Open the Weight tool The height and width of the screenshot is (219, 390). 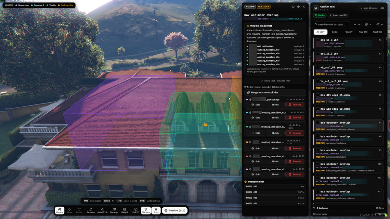point(124,211)
